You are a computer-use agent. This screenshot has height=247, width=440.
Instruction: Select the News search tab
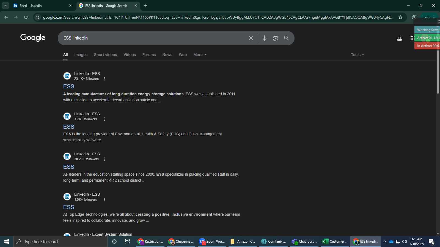coord(167,55)
